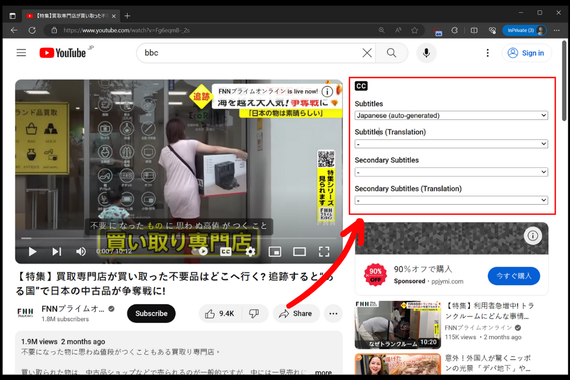
Task: Open the browser Settings and more menu
Action: pyautogui.click(x=557, y=30)
